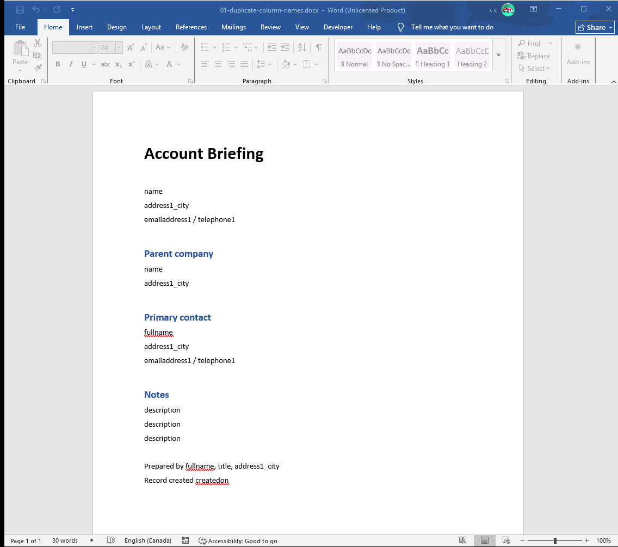The image size is (618, 547).
Task: Click the Share button
Action: pos(595,28)
